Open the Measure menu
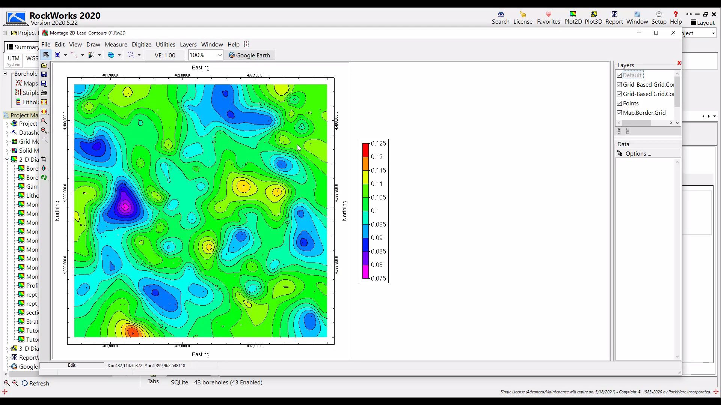 (x=116, y=44)
